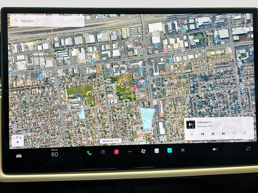This screenshot has width=258, height=193.
Task: Select the red pin east of Cardenas Market
Action: (165, 51)
